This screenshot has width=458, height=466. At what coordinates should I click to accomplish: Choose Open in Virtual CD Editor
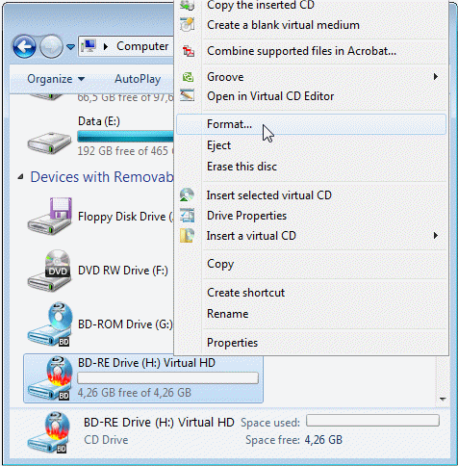point(270,96)
